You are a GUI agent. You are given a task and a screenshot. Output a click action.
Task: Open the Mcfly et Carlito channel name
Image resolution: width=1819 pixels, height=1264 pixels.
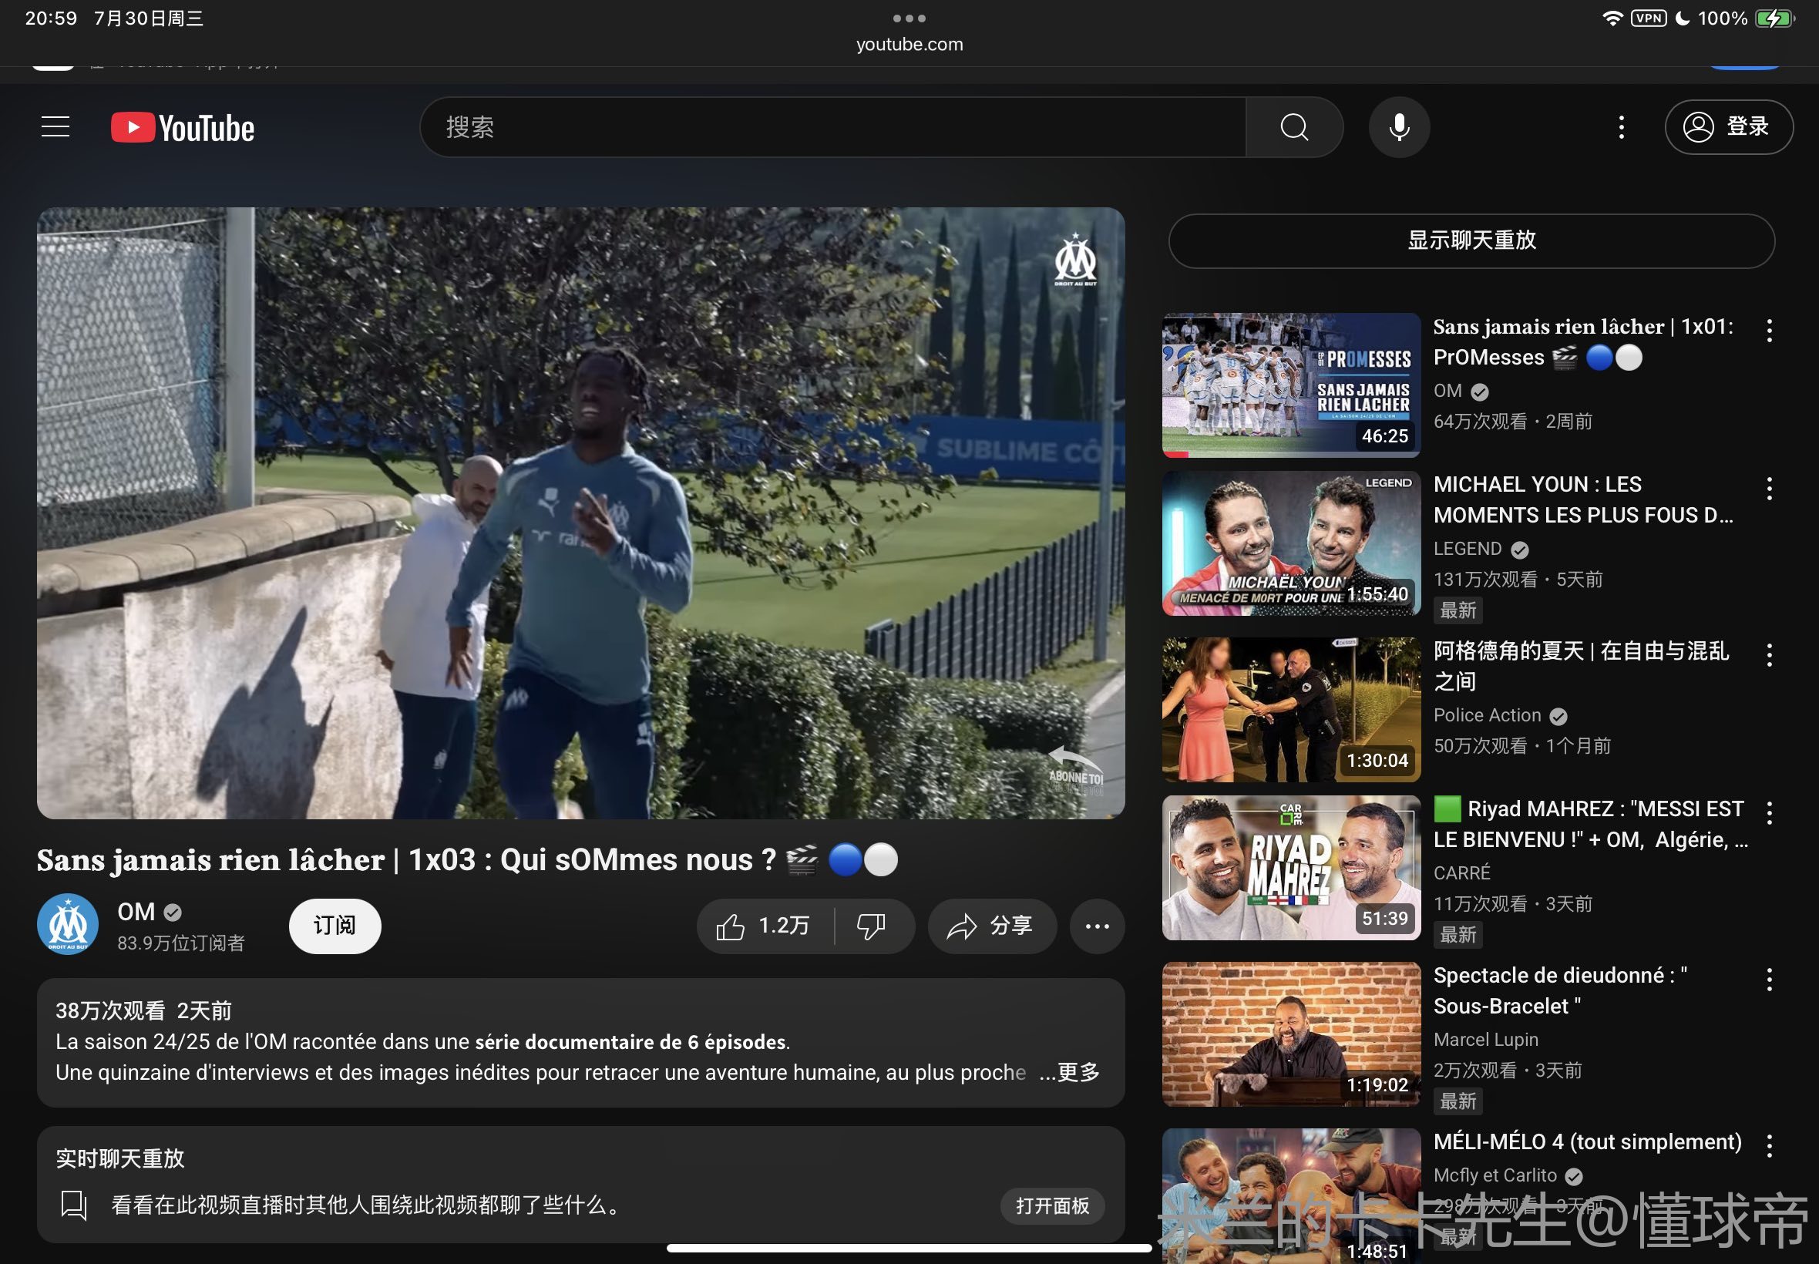coord(1495,1175)
